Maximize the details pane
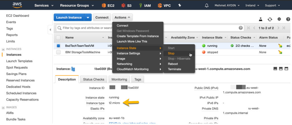Screen dimensions: 292x125 click(x=286, y=69)
